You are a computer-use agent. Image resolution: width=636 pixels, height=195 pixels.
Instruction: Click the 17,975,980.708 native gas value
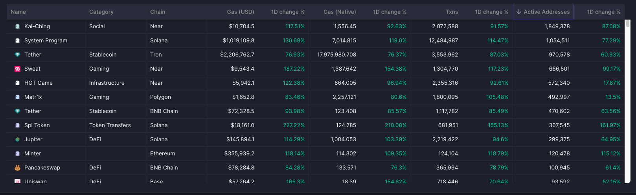pyautogui.click(x=336, y=55)
